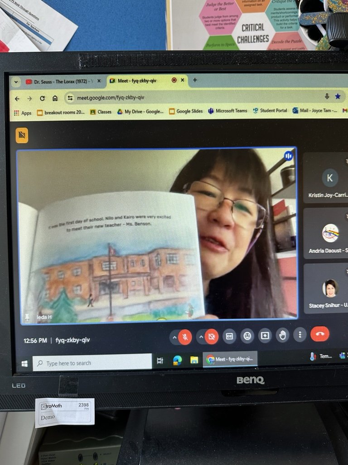Open Student Portal bookmark
Screen dimensions: 348x465
pyautogui.click(x=270, y=110)
